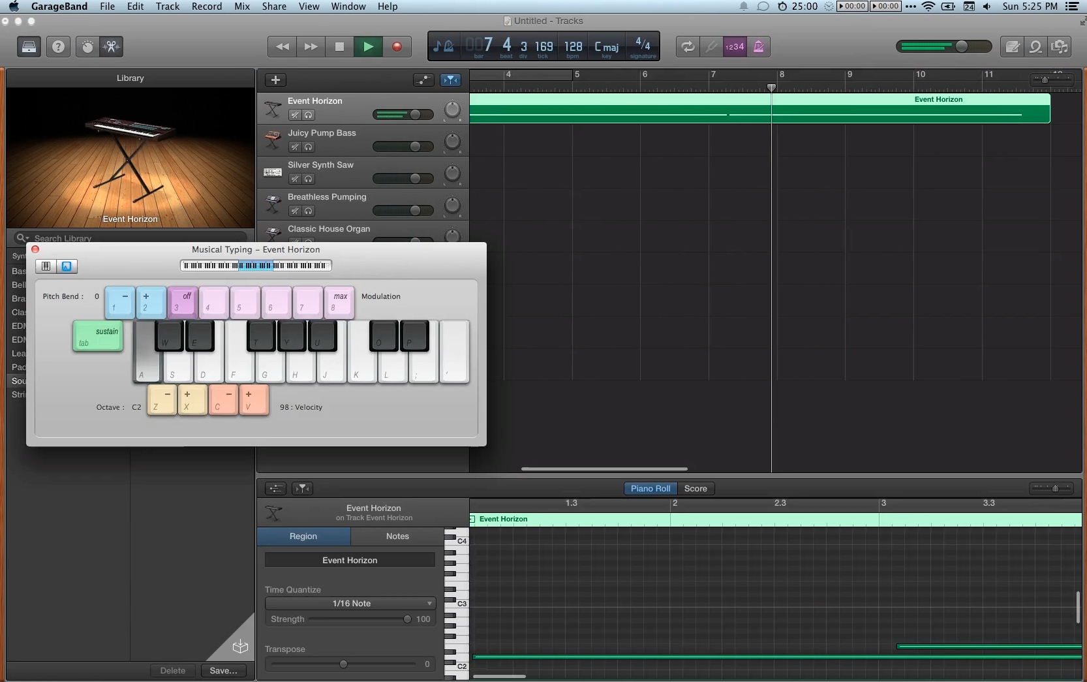Screen dimensions: 1087x682
Task: Select the Musical Typing computer keyboard view
Action: click(x=67, y=266)
